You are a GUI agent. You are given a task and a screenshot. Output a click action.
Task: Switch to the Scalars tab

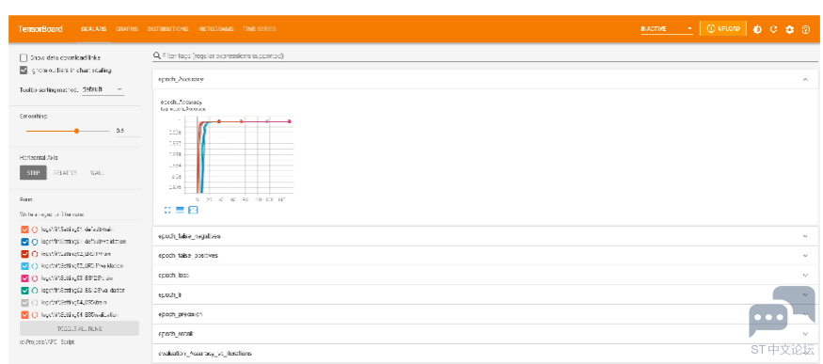pos(94,29)
